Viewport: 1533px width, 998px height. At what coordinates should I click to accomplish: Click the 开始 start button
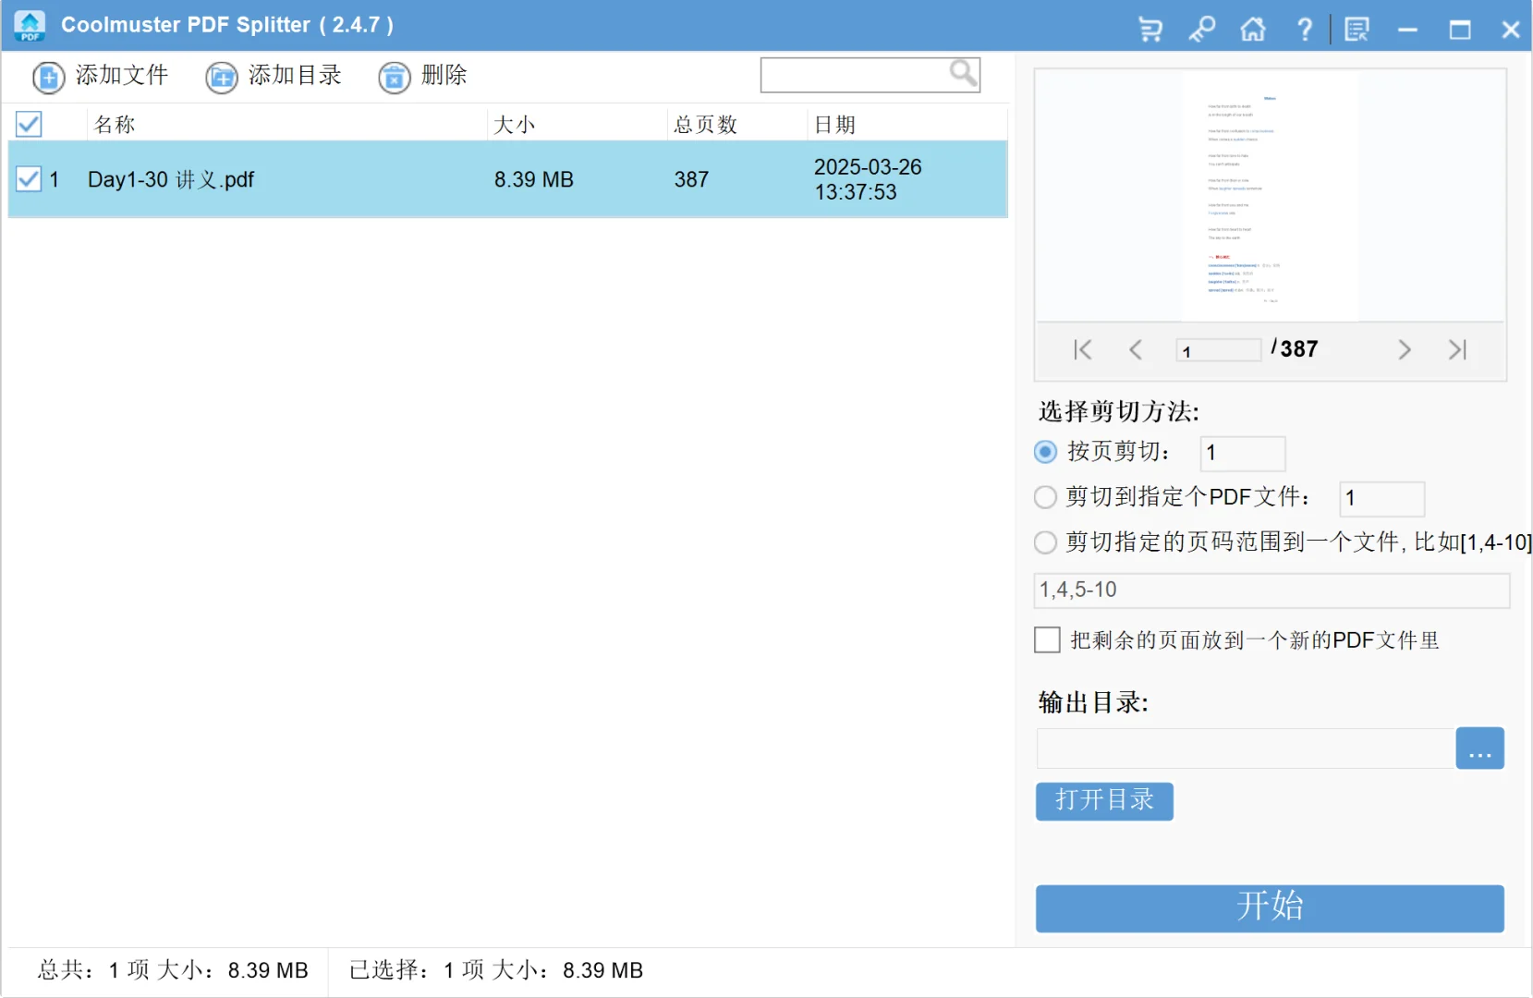[x=1270, y=908]
